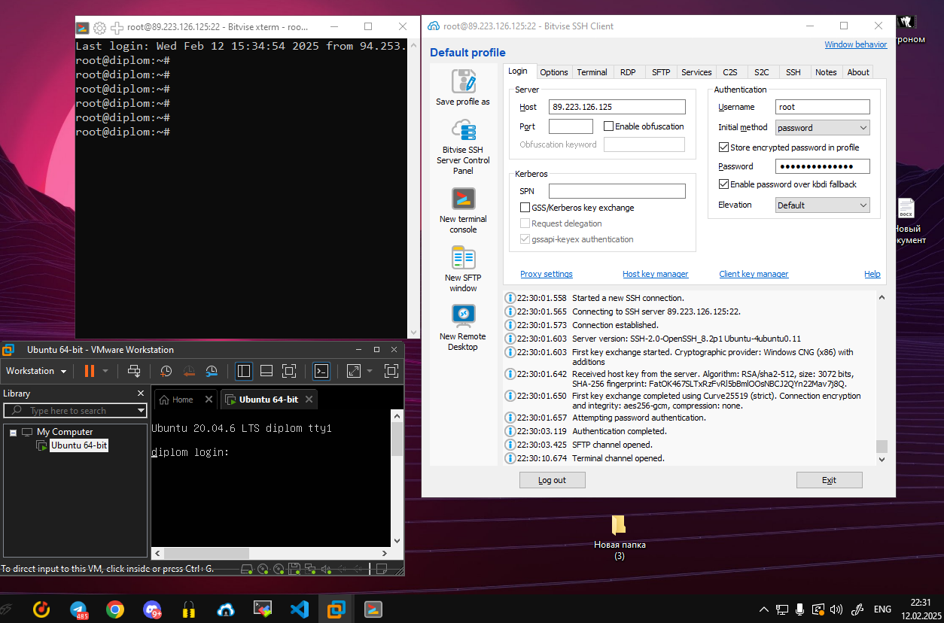Screen dimensions: 944x623
Task: Toggle VMware library sidebar view icon
Action: tap(243, 371)
